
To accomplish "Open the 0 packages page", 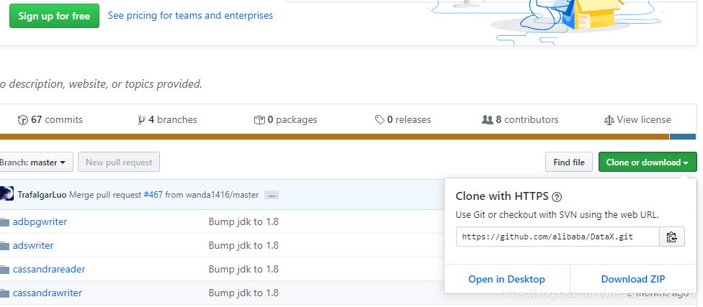I will (285, 119).
